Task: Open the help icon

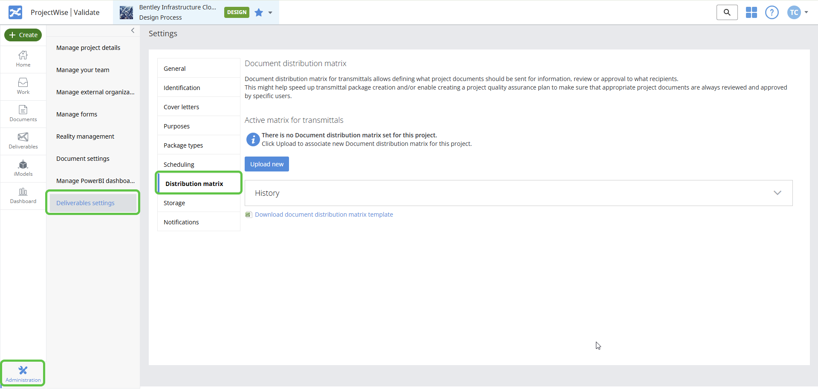Action: pyautogui.click(x=772, y=12)
